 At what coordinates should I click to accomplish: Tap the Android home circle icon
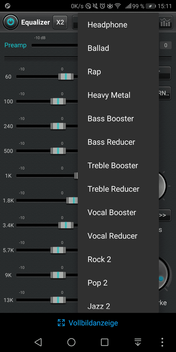pos(71,342)
